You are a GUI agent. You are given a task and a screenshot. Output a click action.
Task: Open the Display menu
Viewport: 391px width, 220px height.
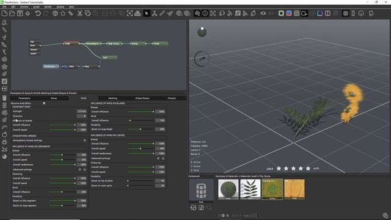(x=60, y=7)
